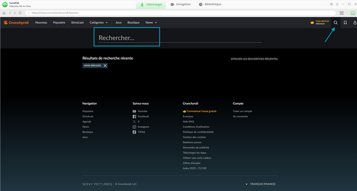Screen dimensions: 357x191
Task: Open footer Boutique link
Action: click(88, 132)
